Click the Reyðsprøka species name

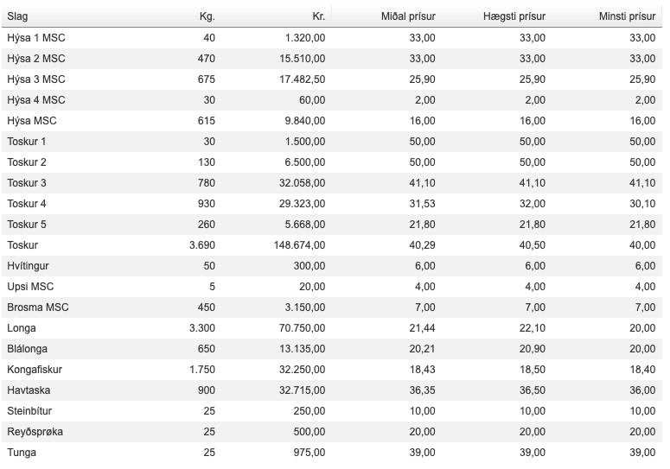point(35,431)
